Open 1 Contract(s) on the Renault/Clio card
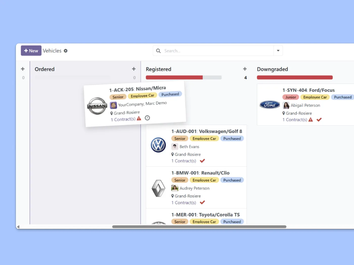 [183, 203]
